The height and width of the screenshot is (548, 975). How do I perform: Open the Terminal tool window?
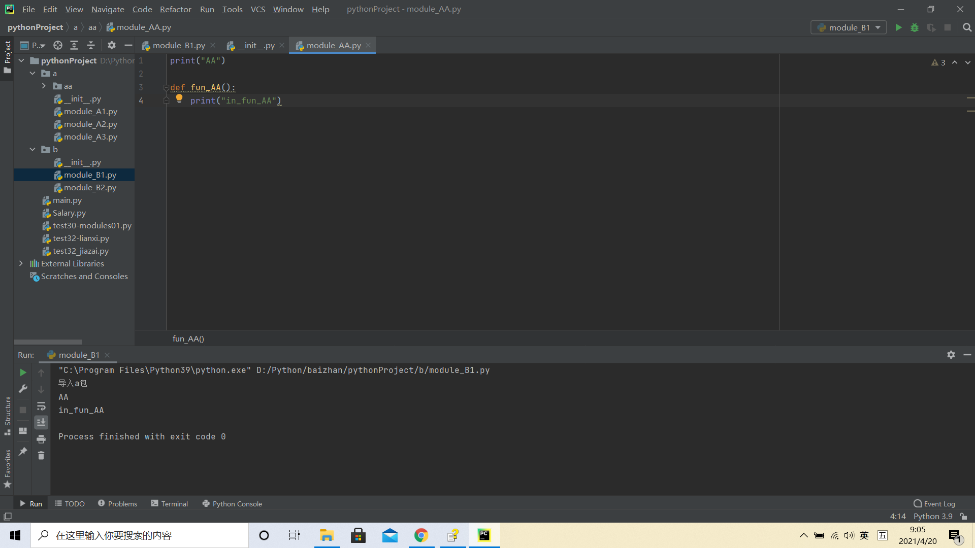click(169, 503)
